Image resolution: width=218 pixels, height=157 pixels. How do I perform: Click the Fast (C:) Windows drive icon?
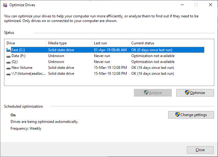coord(8,50)
